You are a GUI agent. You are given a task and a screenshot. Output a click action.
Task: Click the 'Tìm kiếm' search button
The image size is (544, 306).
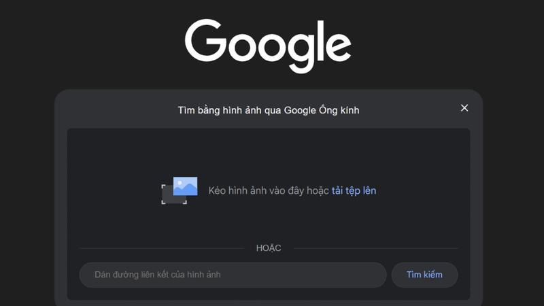pyautogui.click(x=424, y=275)
